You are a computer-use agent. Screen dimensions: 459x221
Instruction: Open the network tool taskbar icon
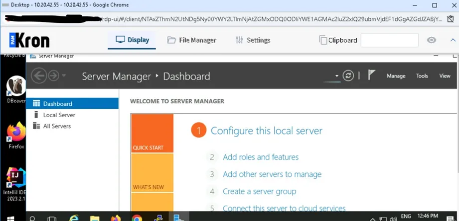[x=158, y=218]
